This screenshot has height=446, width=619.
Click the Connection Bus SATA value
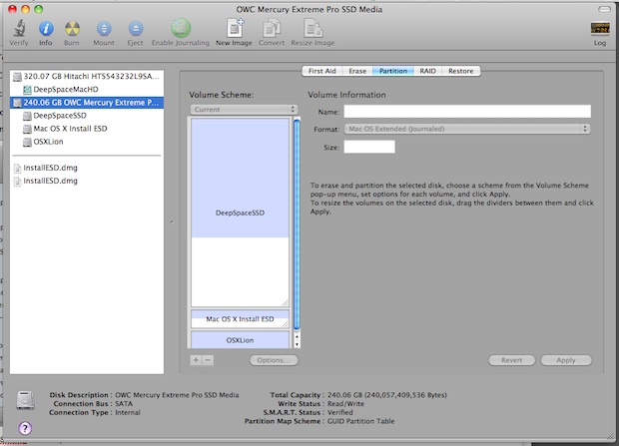[x=124, y=404]
